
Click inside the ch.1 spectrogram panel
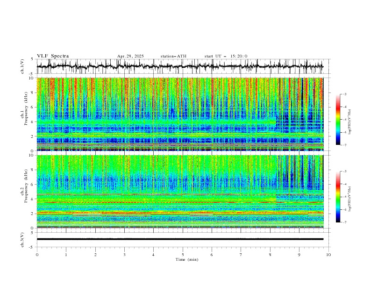180,114
